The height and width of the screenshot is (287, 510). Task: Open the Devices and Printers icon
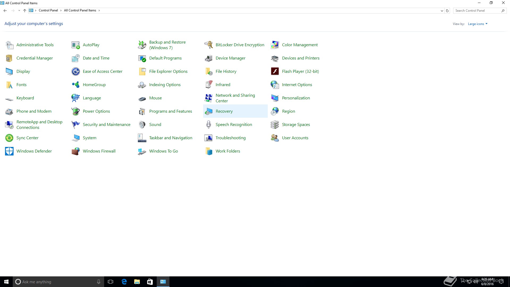[275, 58]
